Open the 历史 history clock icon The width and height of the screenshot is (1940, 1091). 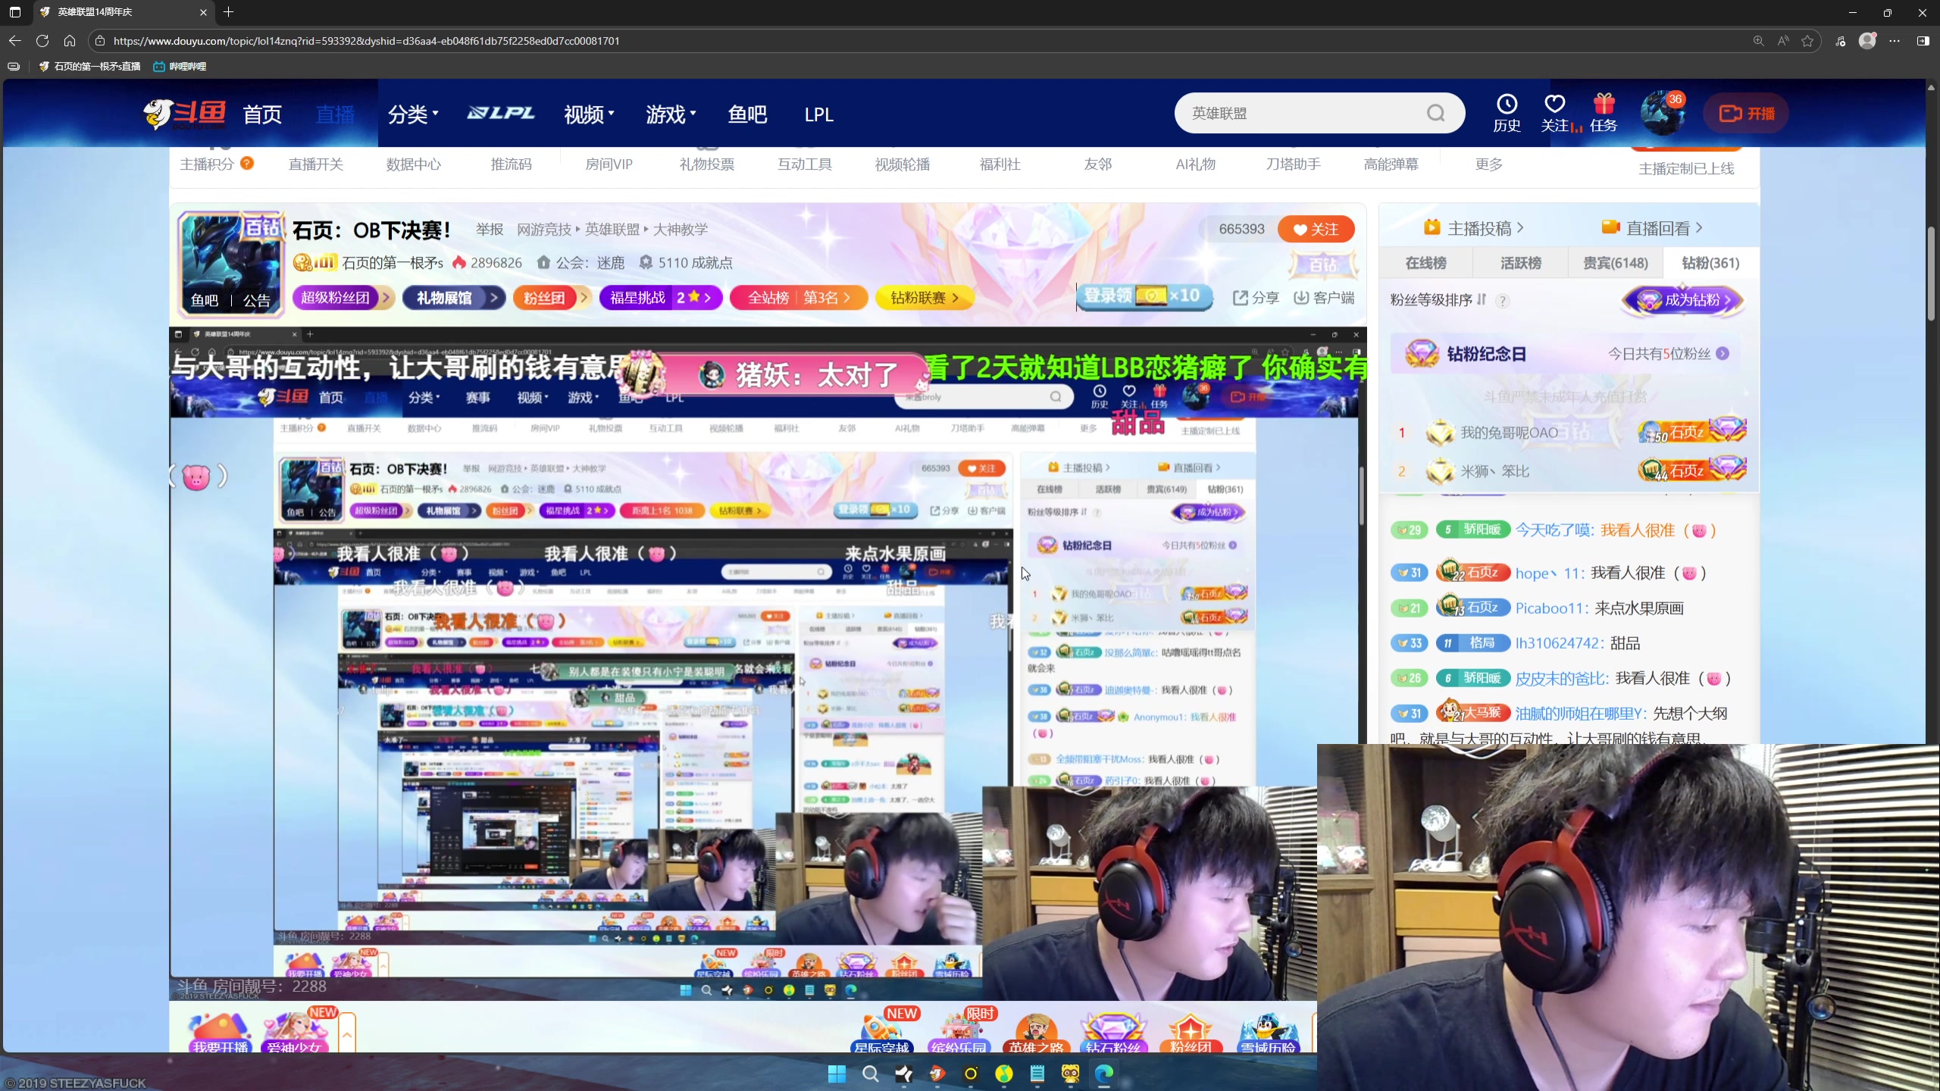pyautogui.click(x=1507, y=114)
